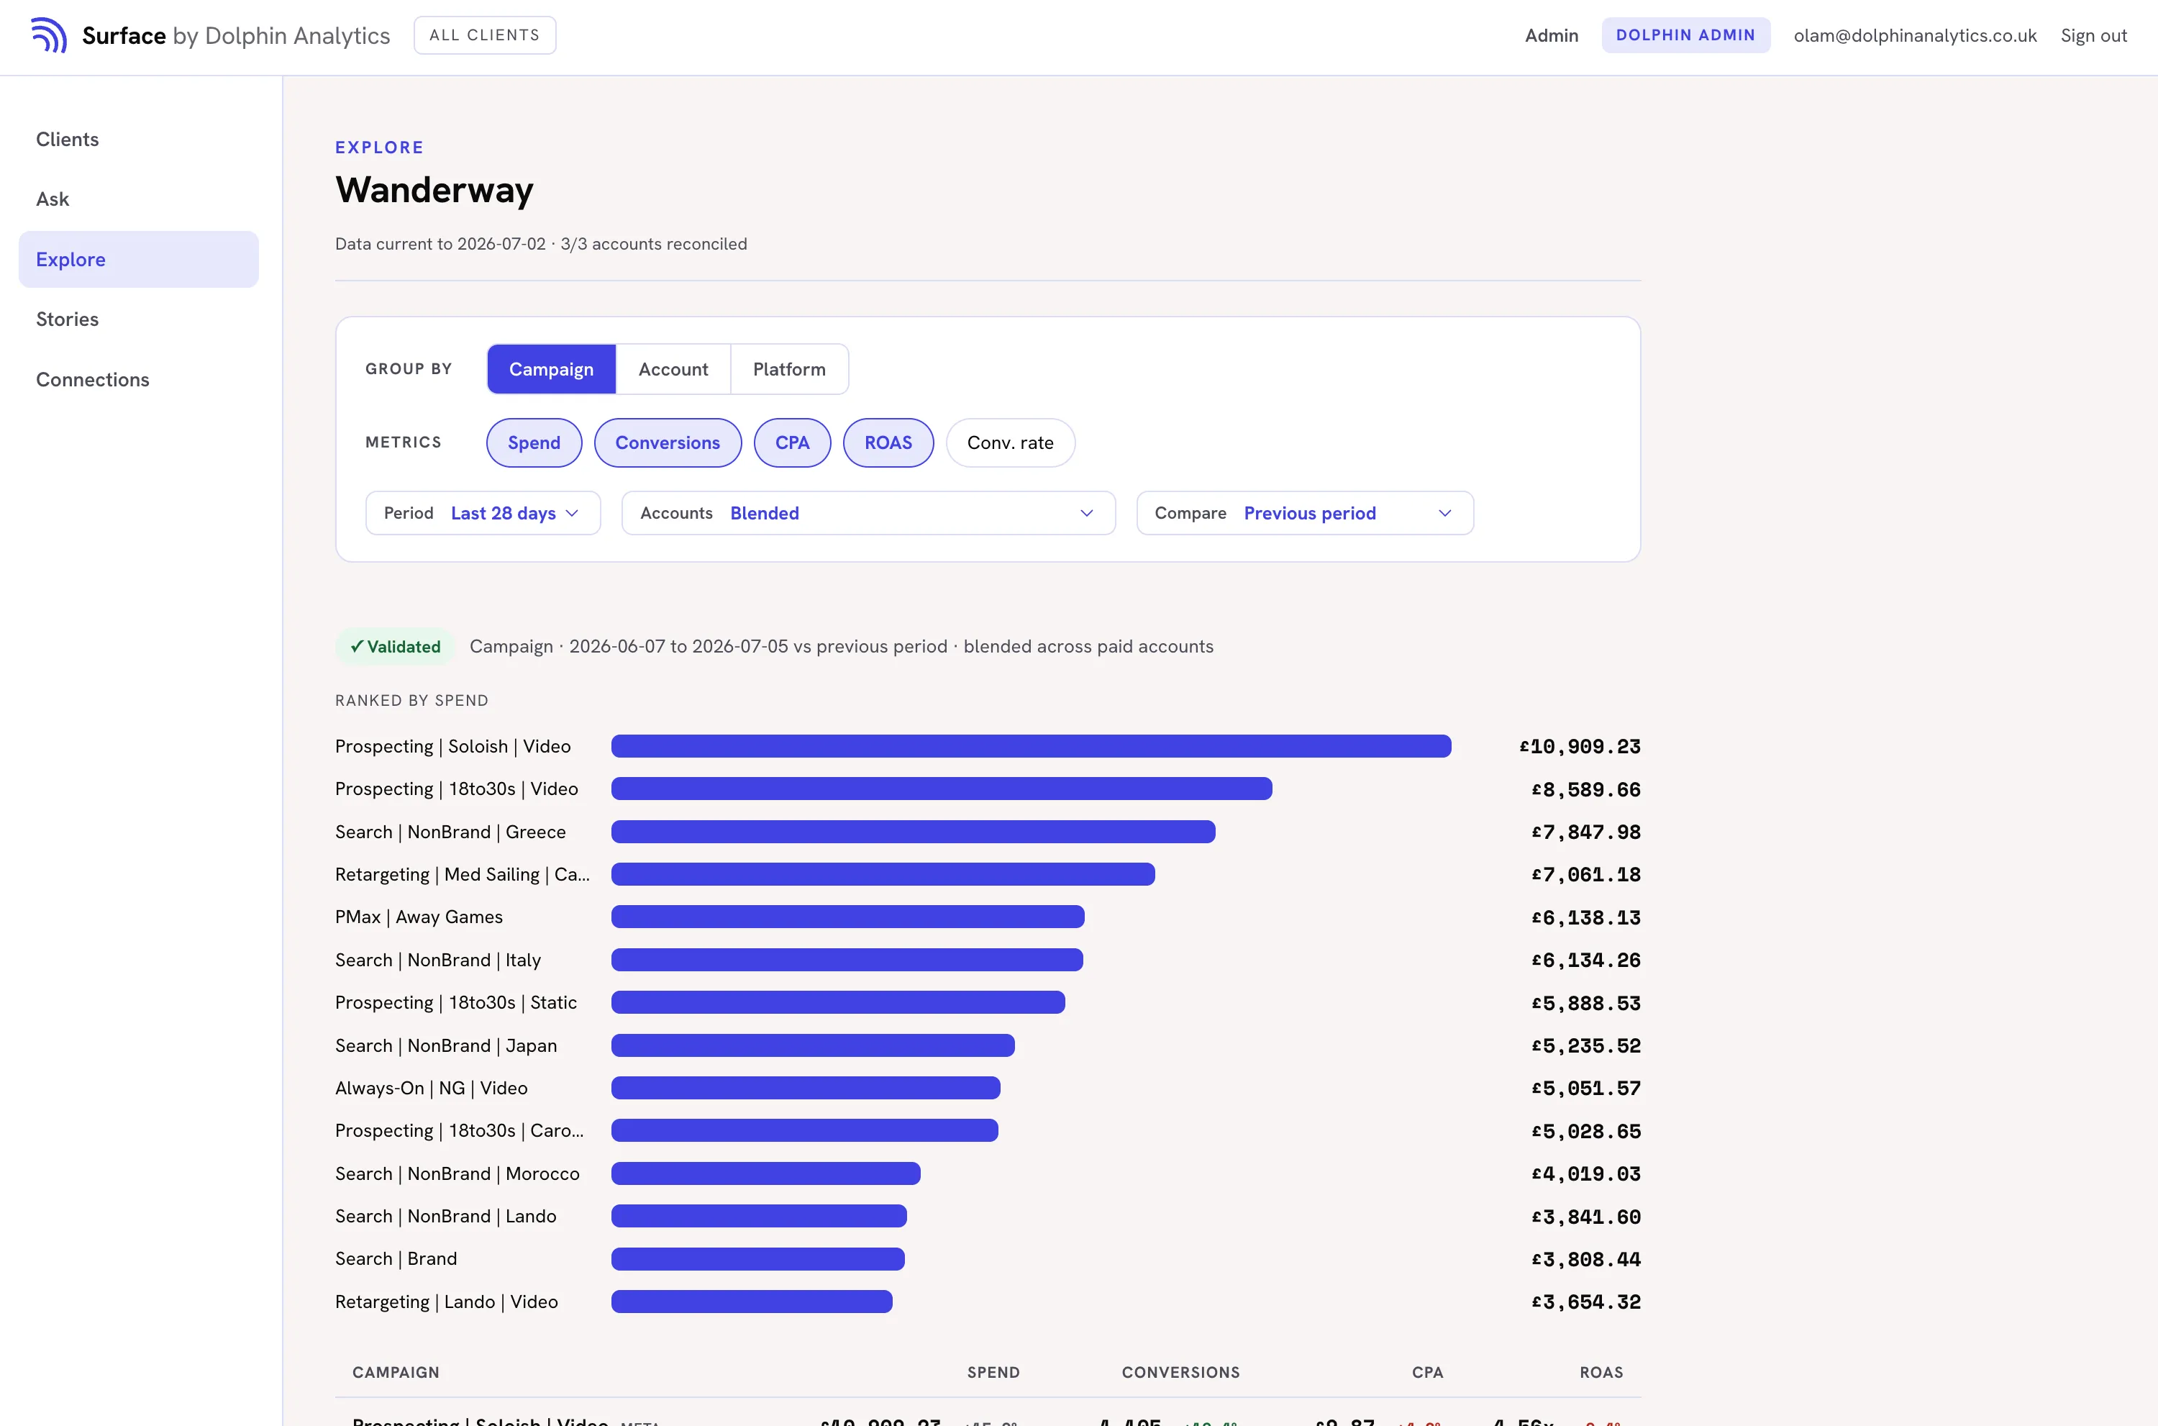
Task: Click the Prospecting | 18to30s | Video label
Action: point(456,789)
